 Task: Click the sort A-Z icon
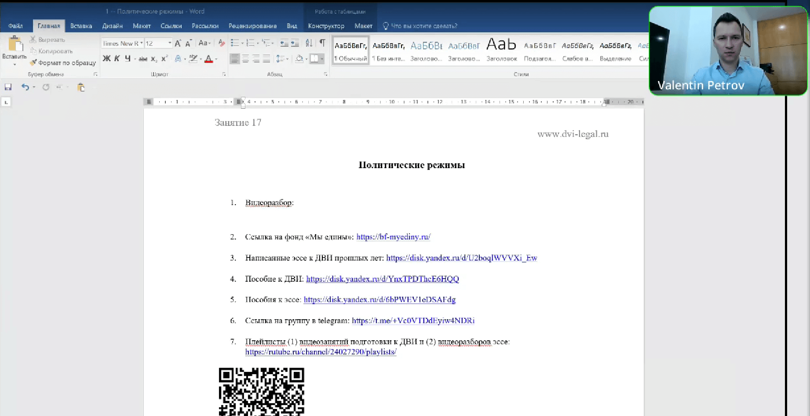coord(309,43)
